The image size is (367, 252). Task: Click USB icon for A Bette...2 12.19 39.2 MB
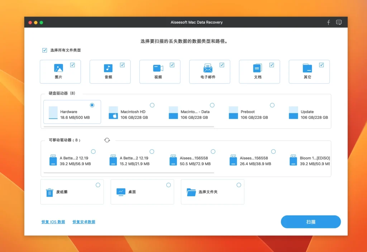(x=53, y=160)
